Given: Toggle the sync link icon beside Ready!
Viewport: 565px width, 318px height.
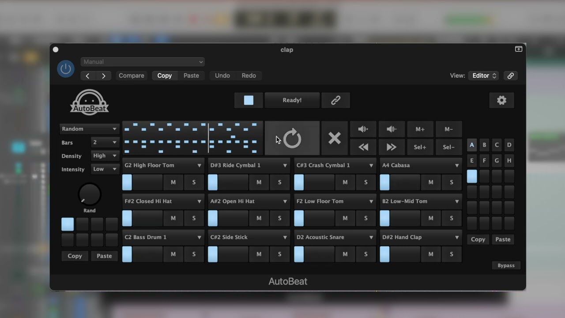Looking at the screenshot, I should pos(336,100).
